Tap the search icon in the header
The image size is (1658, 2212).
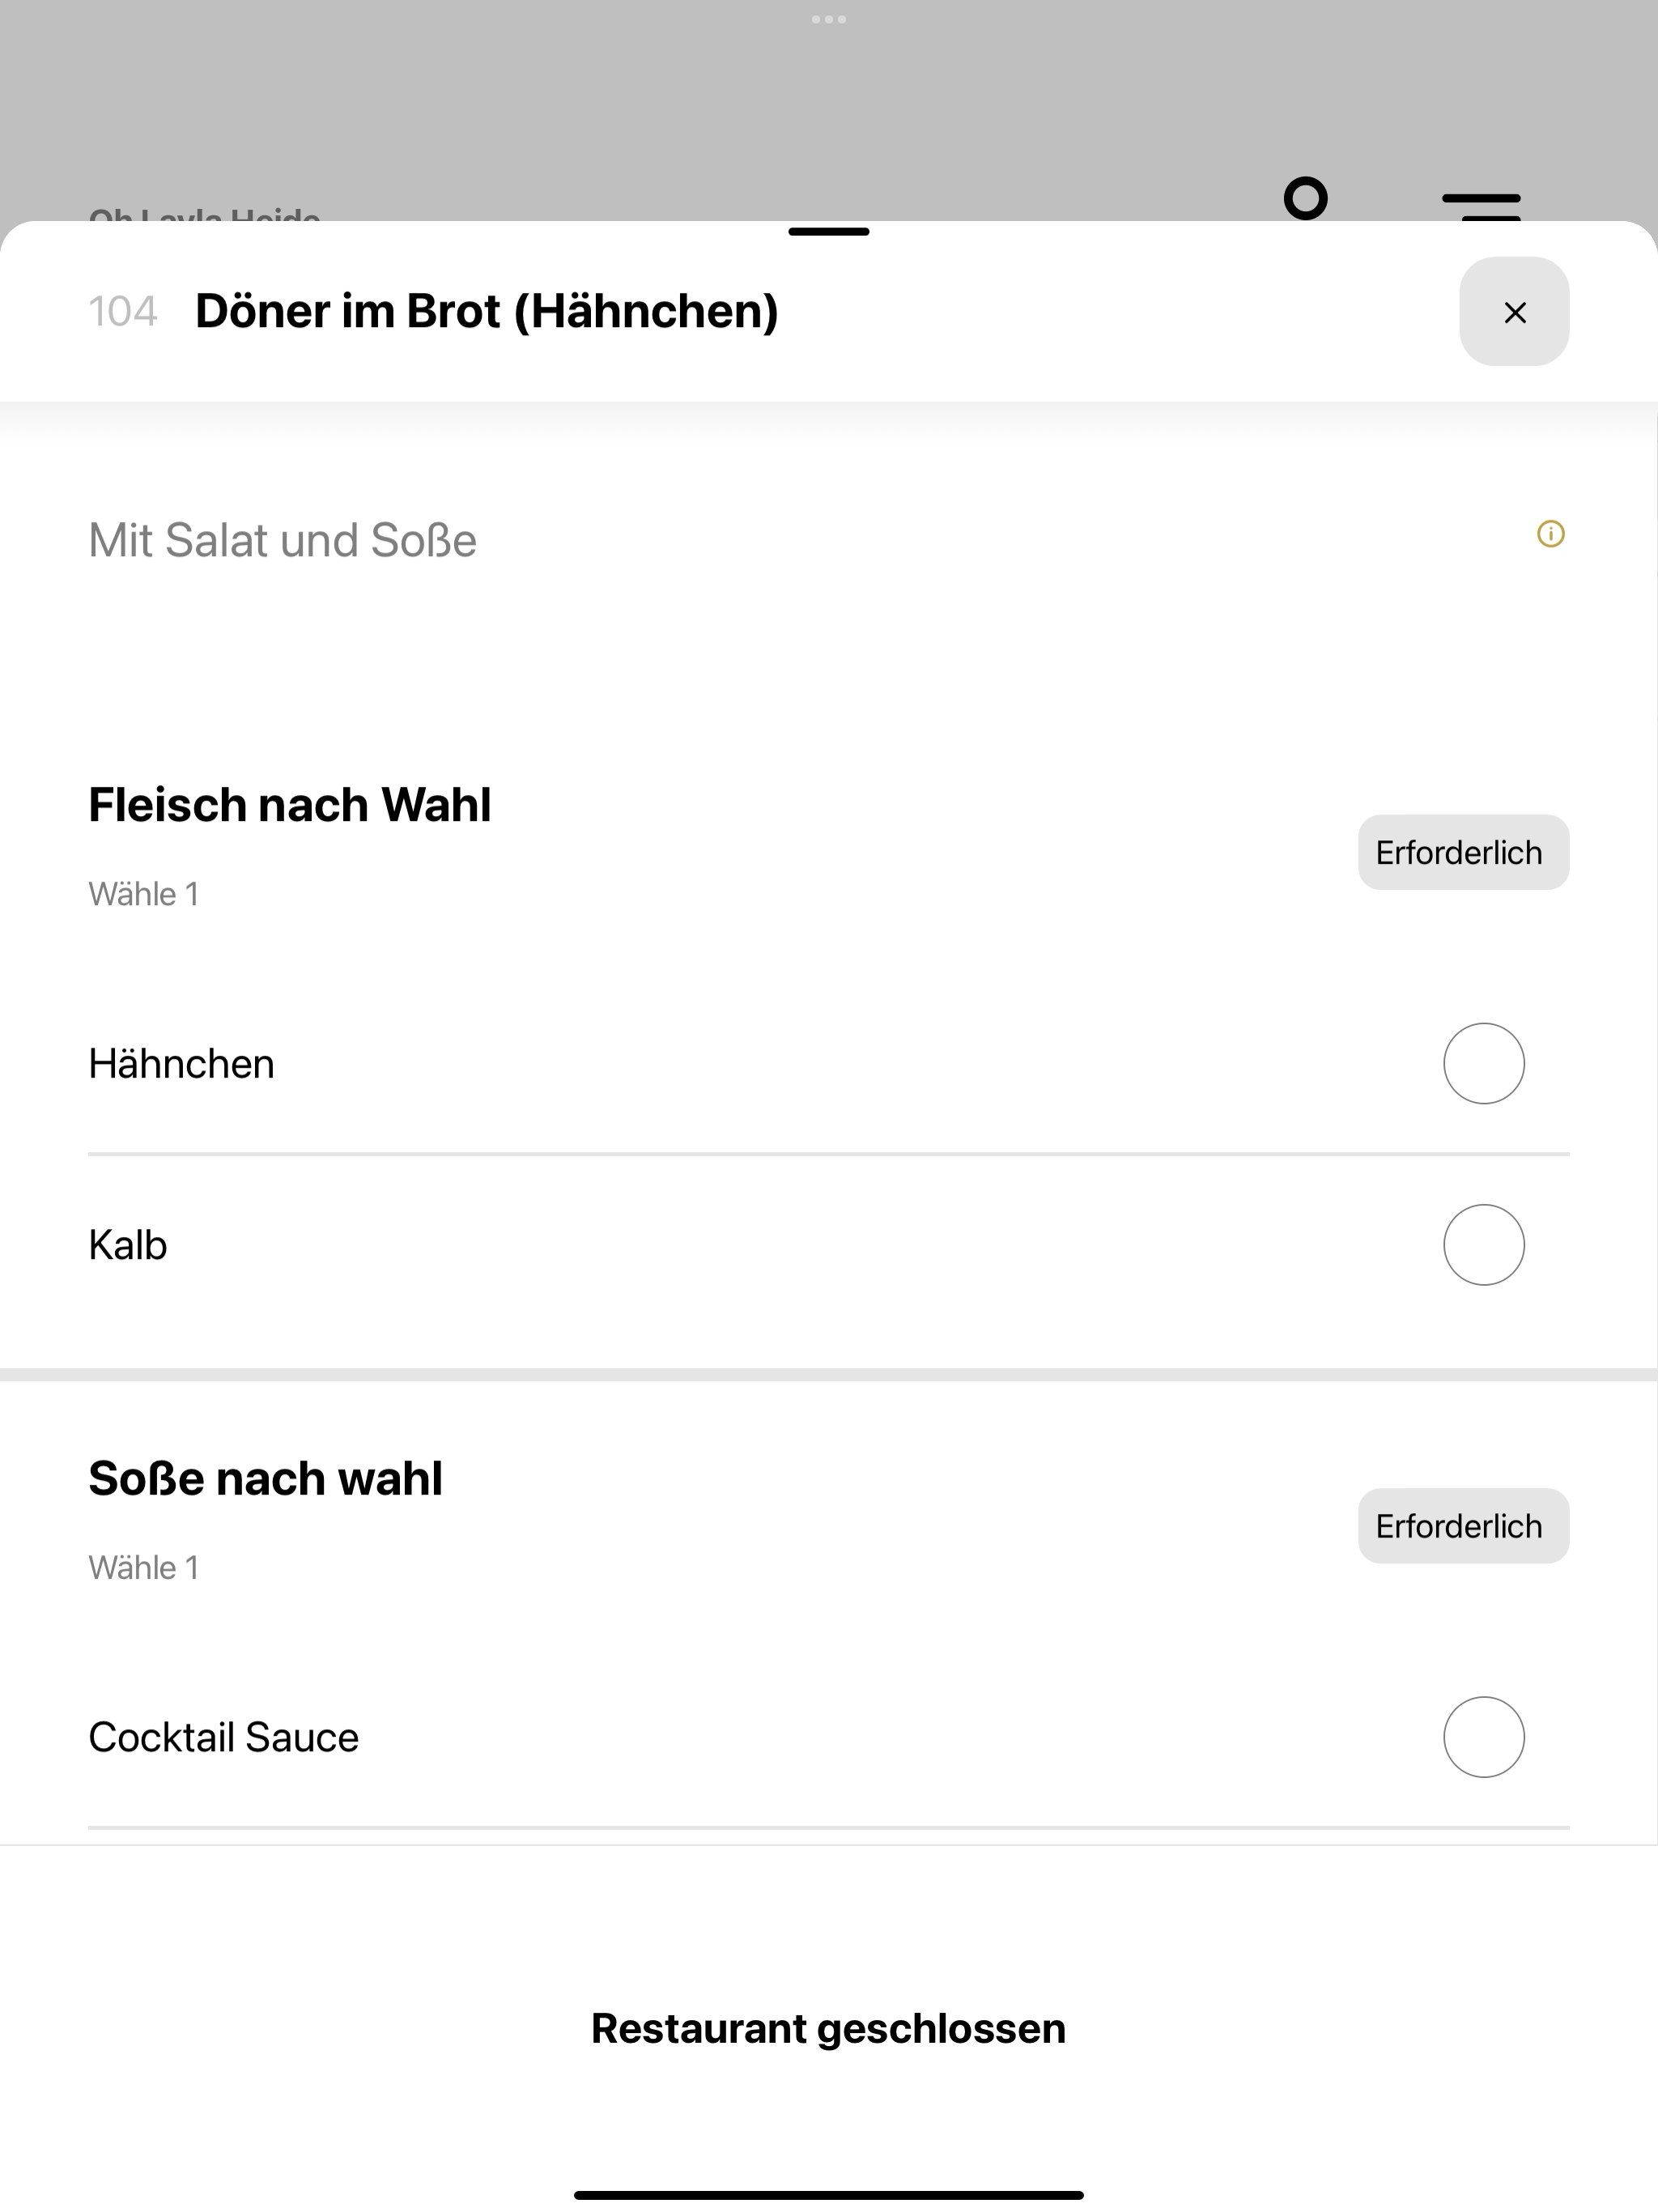pos(1306,199)
